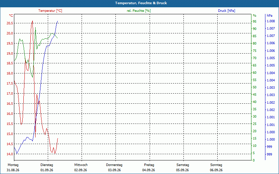Click the 55 tick on the humidity axis
Screen dimensions: 279x174
coord(255,80)
